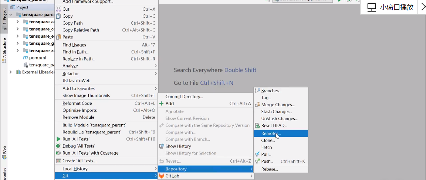The width and height of the screenshot is (426, 180).
Task: Click the Run 'All Tests' green arrow icon
Action: click(58, 139)
